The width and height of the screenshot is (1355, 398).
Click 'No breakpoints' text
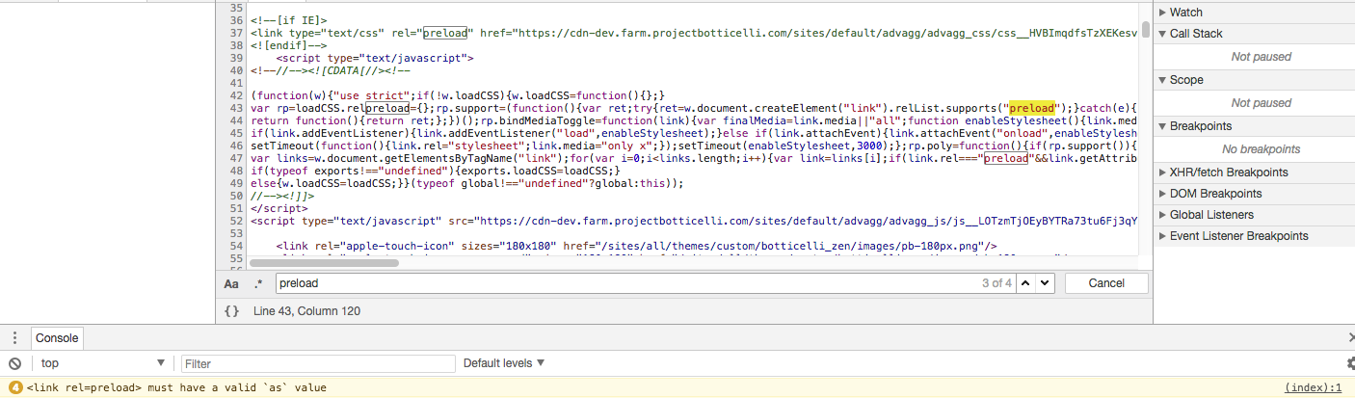pyautogui.click(x=1261, y=149)
